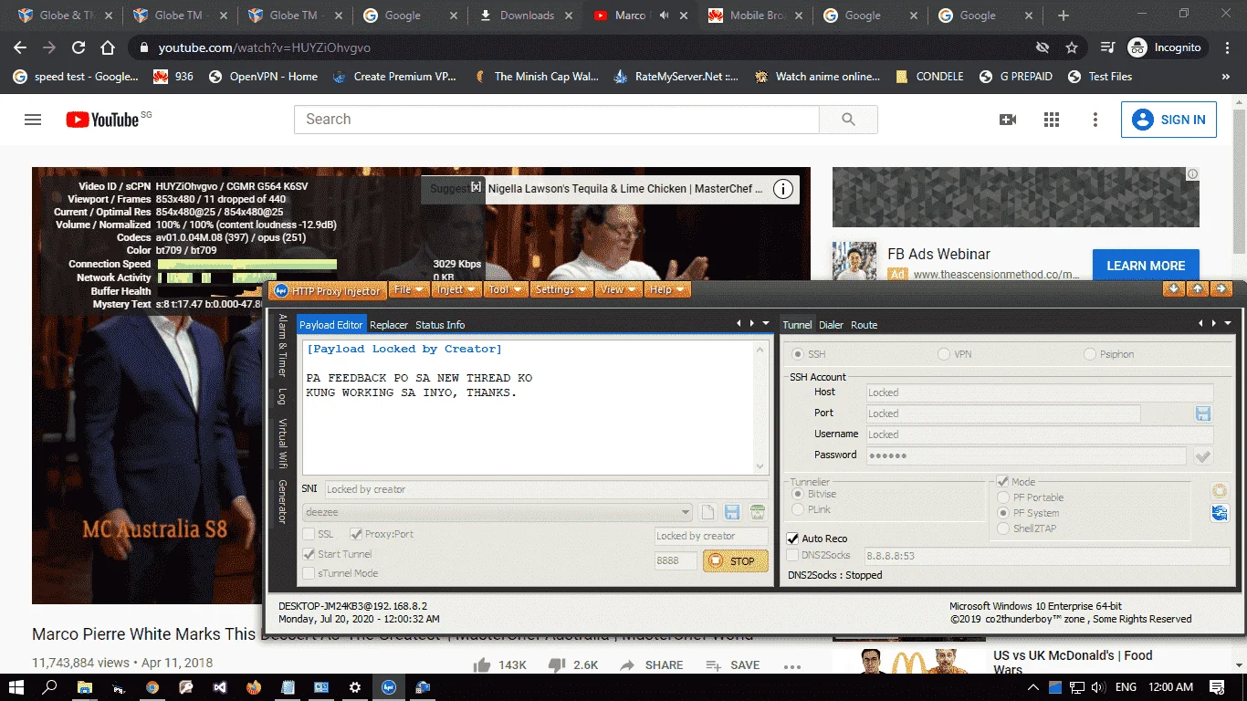Select the Payload Editor tab
Screen dimensions: 1247x701
331,325
